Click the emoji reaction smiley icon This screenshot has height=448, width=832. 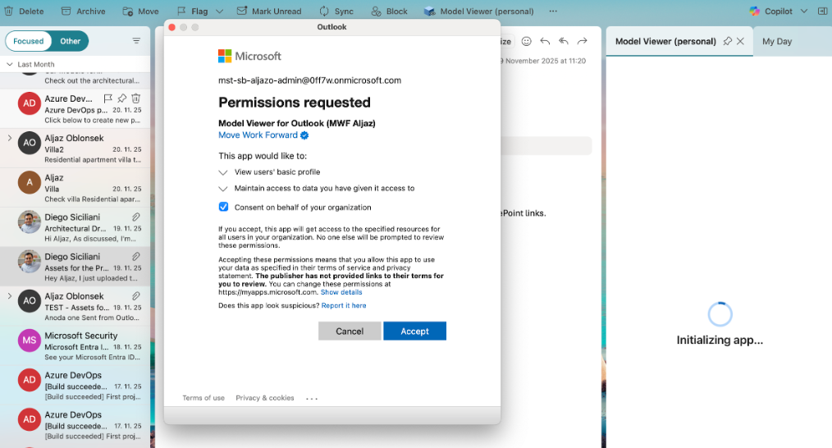(527, 41)
